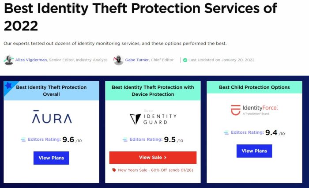The image size is (309, 188).
Task: Select the Best Identity Theft Protection Overall header
Action: 51,90
